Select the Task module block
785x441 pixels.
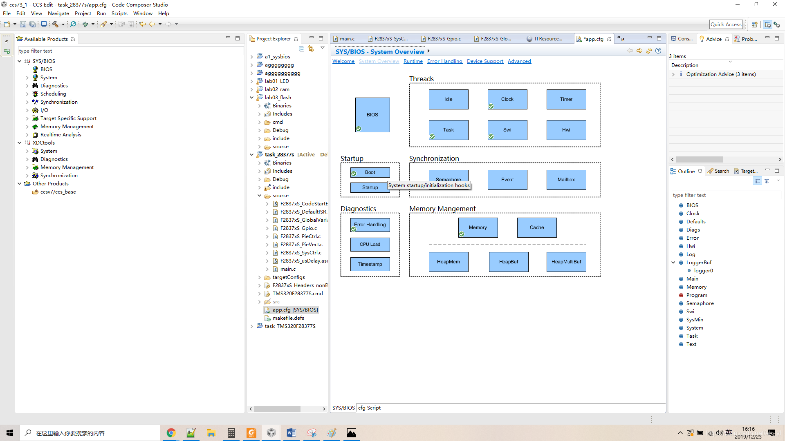[448, 130]
